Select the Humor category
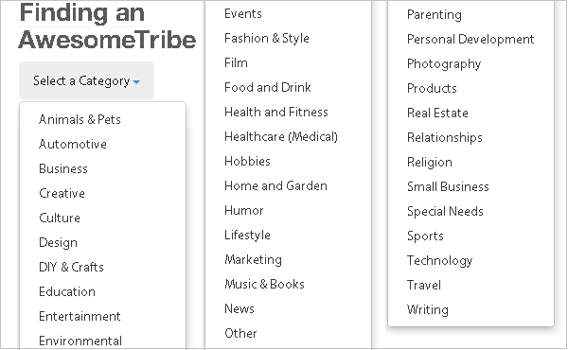This screenshot has height=350, width=568. (244, 211)
